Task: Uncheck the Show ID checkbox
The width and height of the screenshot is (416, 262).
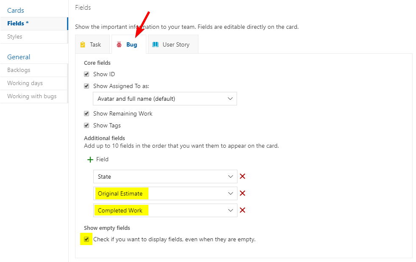Action: pos(87,74)
